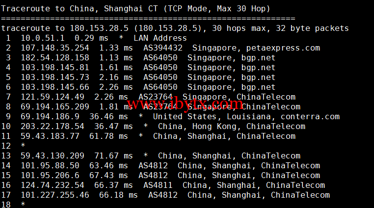Click conterra.com on hop 9
This screenshot has height=208, width=374.
(310, 116)
